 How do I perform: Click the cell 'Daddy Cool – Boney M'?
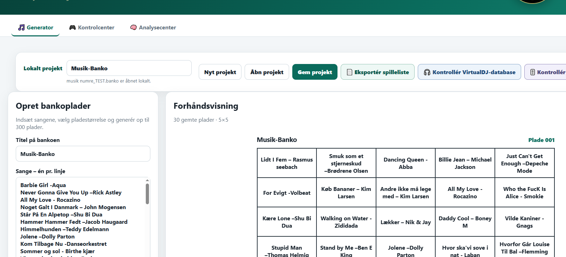[x=465, y=222]
